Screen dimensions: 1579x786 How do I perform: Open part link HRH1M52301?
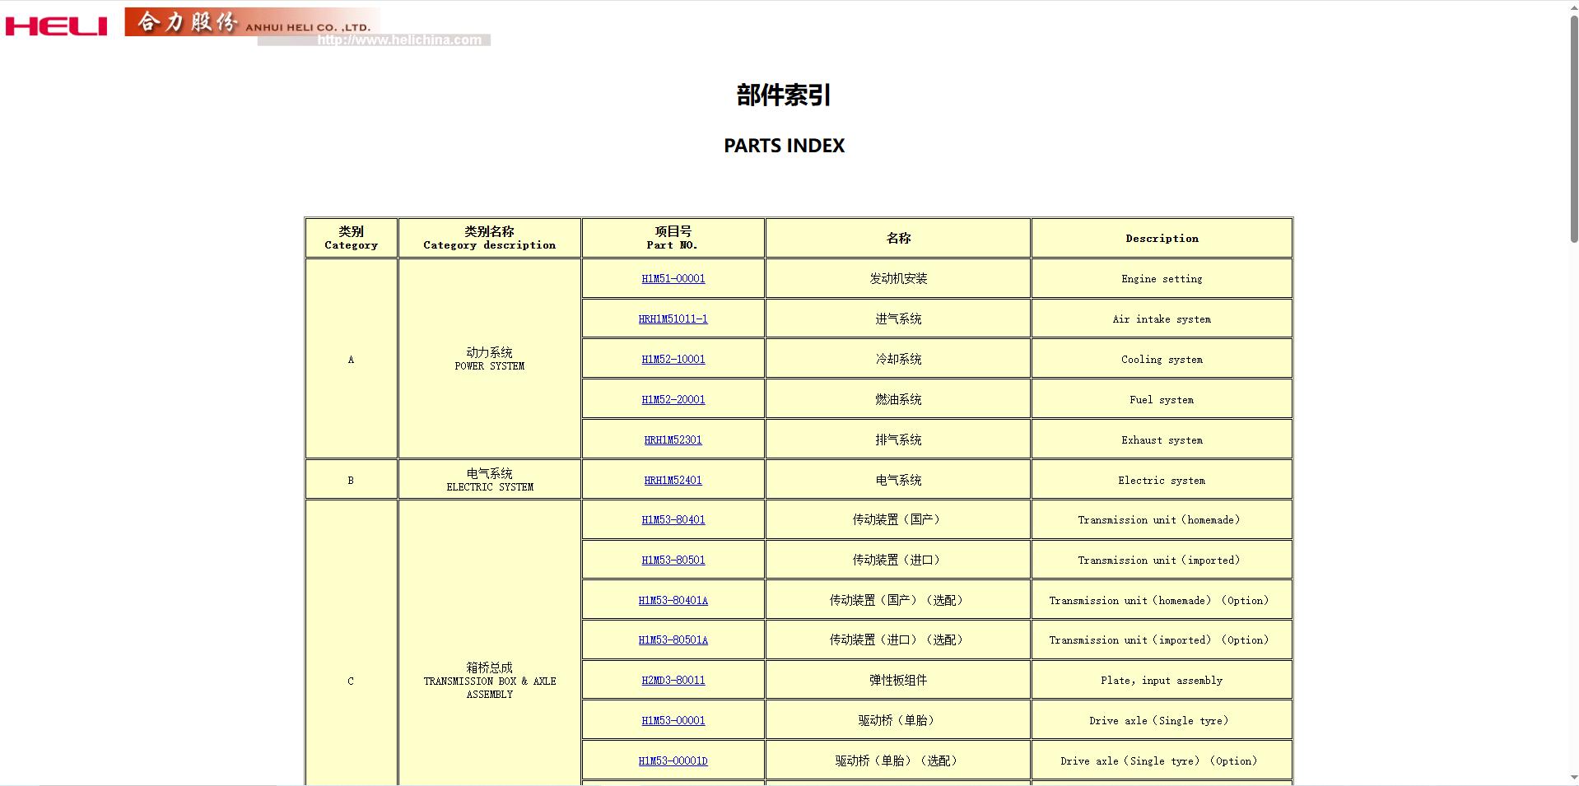(673, 440)
